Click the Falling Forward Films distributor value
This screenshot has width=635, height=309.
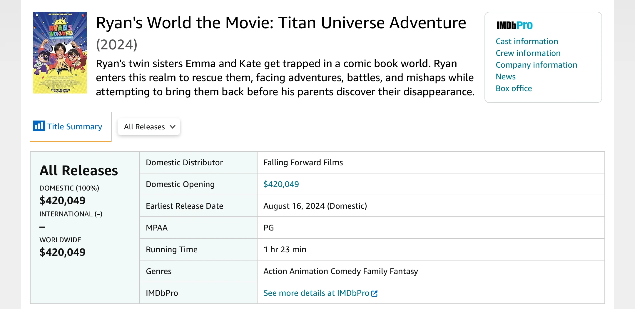coord(303,163)
